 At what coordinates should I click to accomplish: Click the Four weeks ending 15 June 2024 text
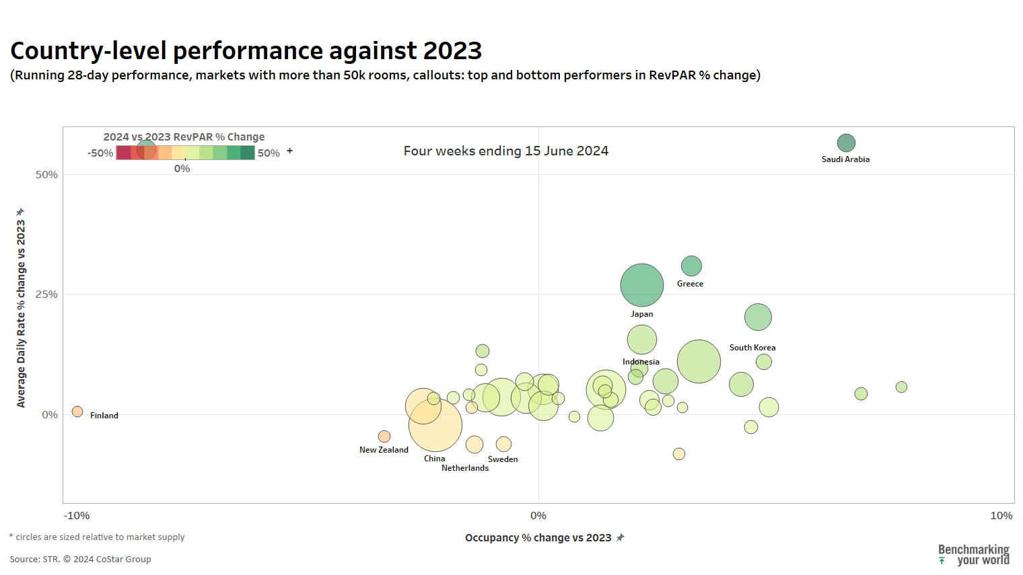click(x=506, y=151)
